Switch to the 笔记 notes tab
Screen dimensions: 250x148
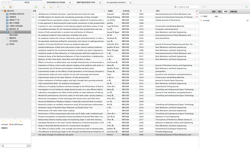coord(220,11)
